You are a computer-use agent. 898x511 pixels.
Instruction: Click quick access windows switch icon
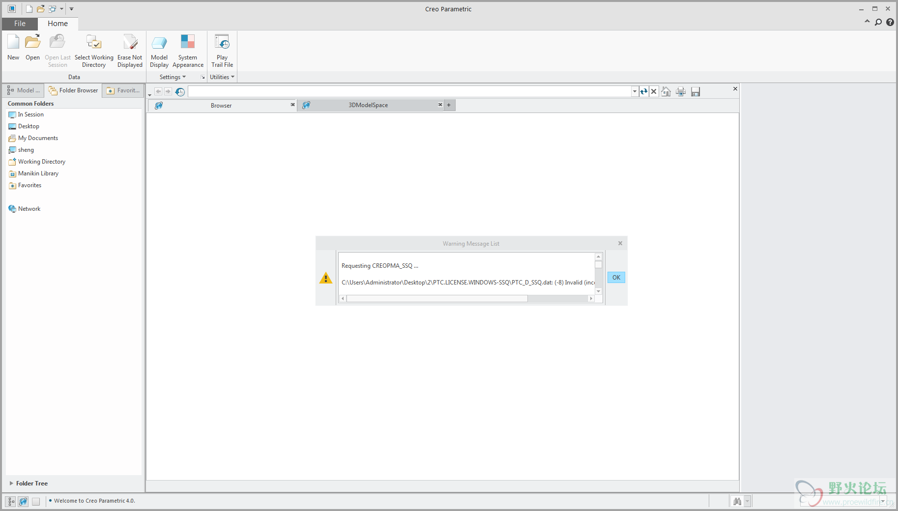tap(53, 9)
